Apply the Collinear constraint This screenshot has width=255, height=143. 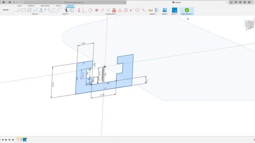coord(131,10)
